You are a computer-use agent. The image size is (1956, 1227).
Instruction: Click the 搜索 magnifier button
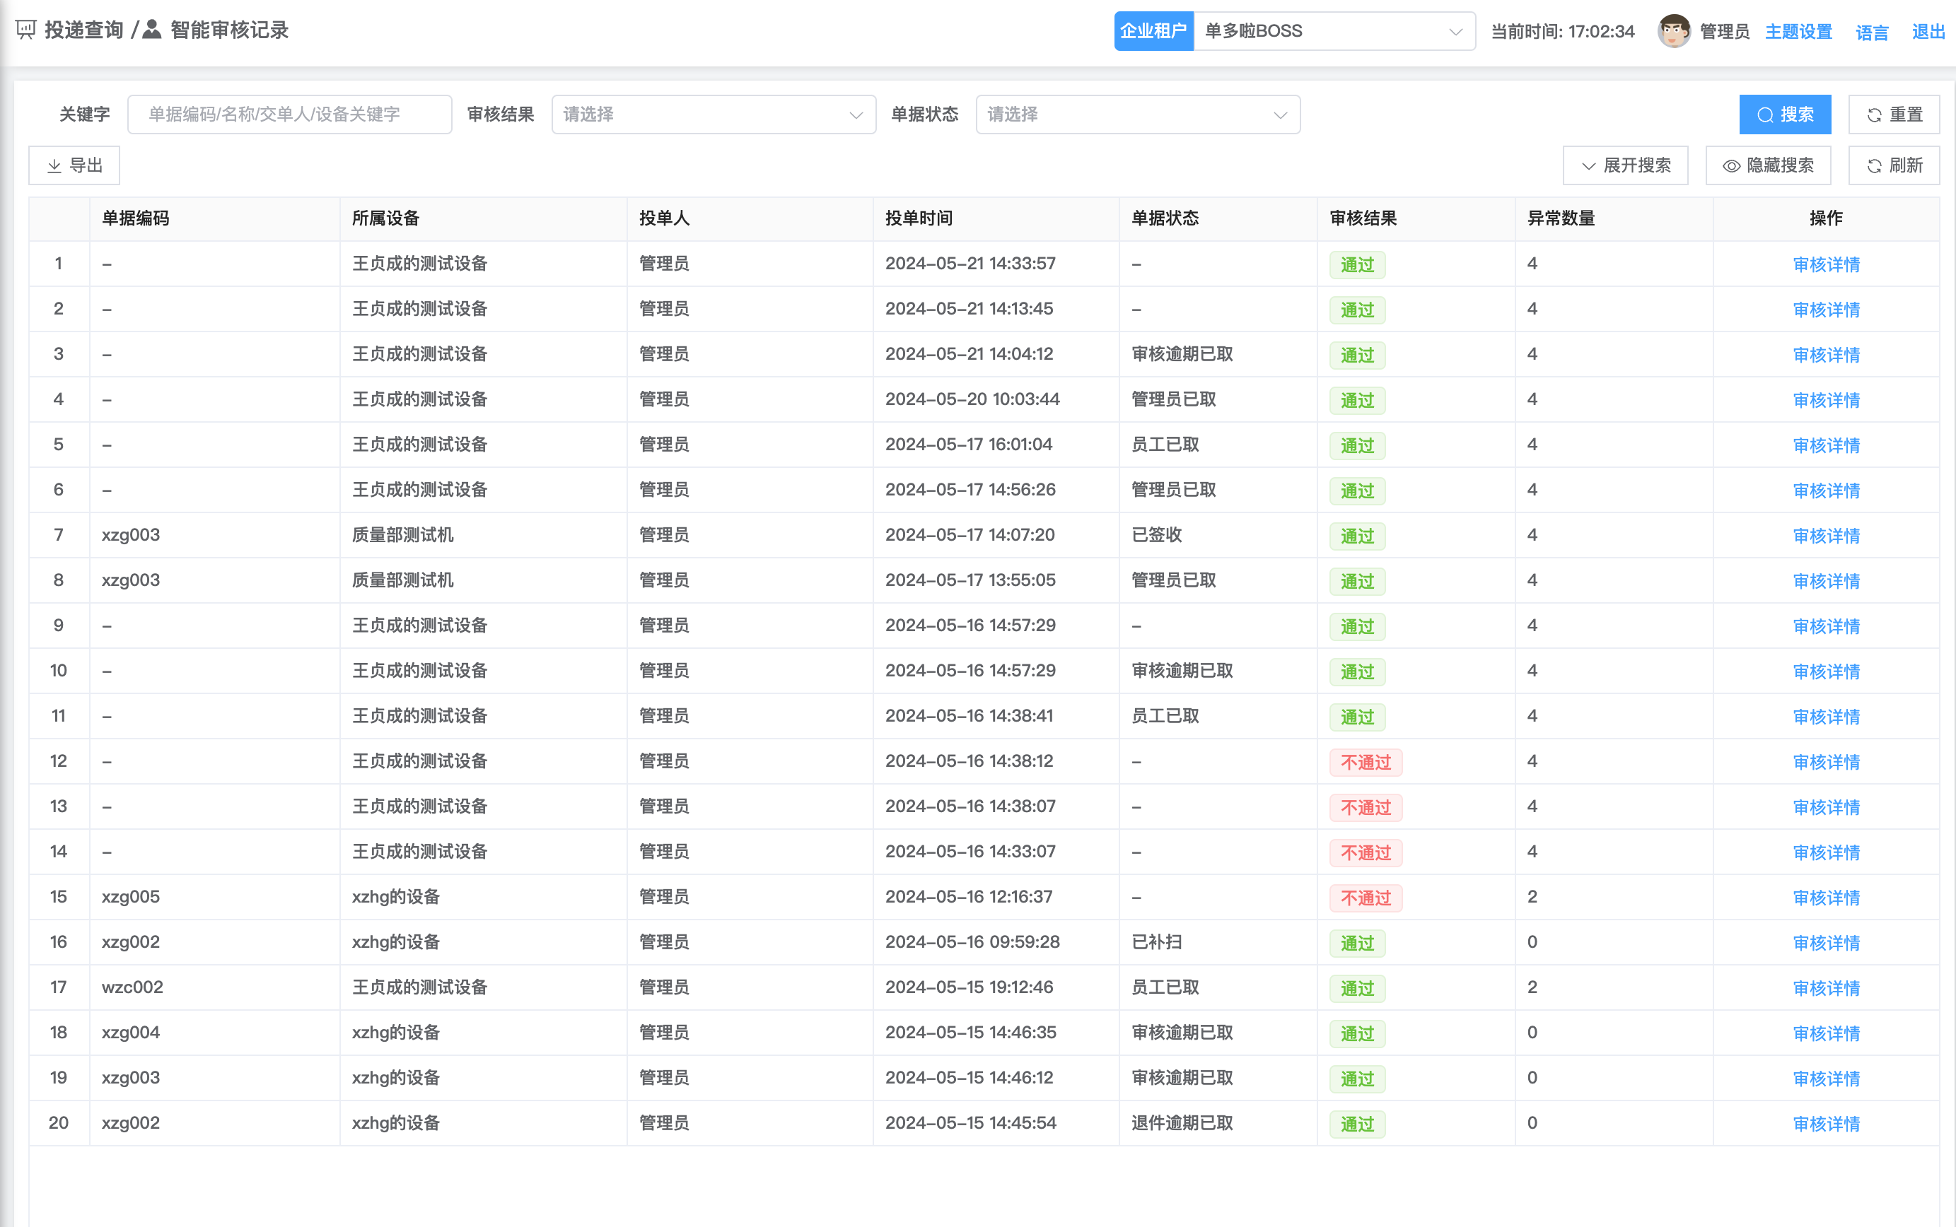[1784, 115]
